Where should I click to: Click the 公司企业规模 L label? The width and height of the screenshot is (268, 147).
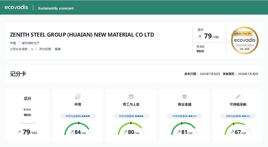(21, 49)
